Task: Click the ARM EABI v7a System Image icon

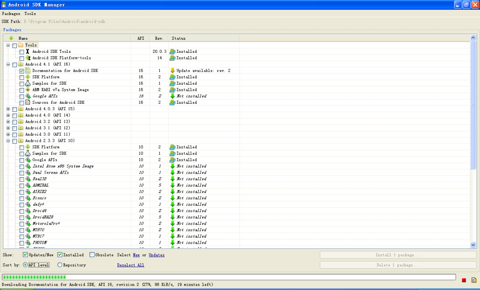Action: click(28, 90)
